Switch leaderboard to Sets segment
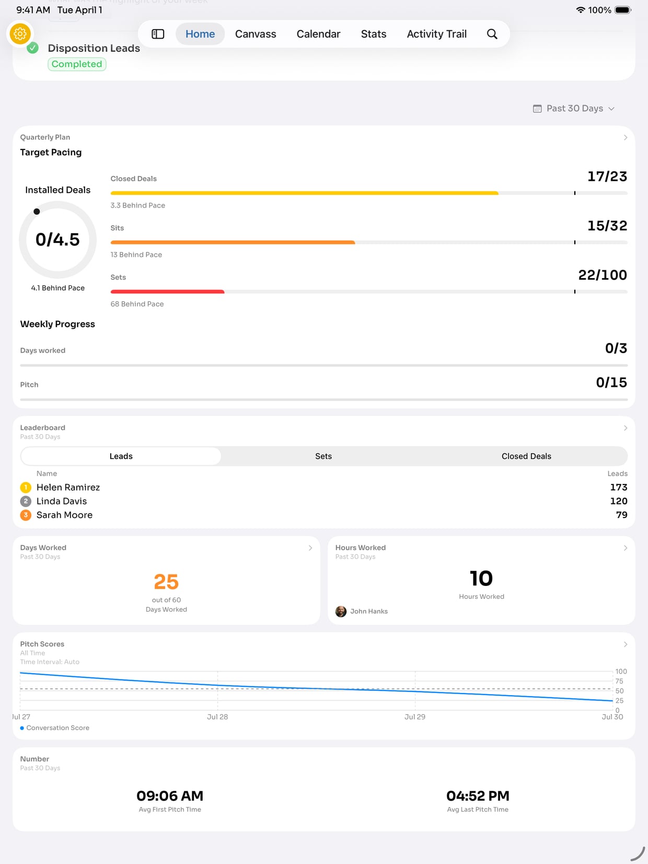This screenshot has height=864, width=648. coord(323,456)
